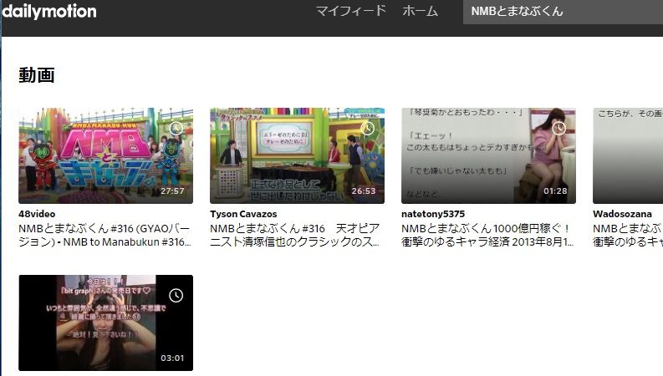Open the natetony5375 channel page

[433, 214]
